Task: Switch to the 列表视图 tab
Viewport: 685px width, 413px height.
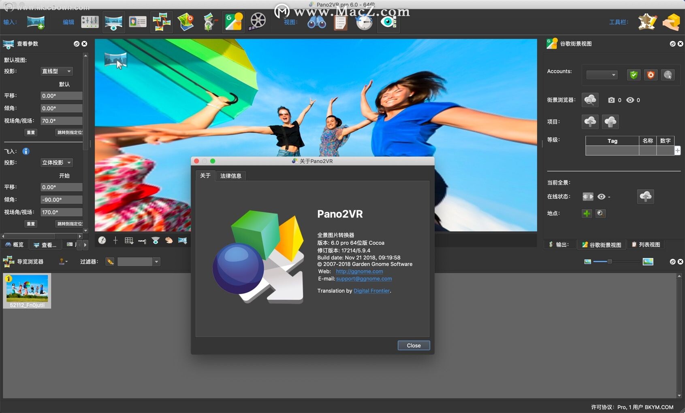Action: [x=646, y=245]
